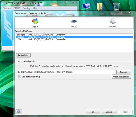Click the Cancel button
This screenshot has height=117, width=136.
109,112
